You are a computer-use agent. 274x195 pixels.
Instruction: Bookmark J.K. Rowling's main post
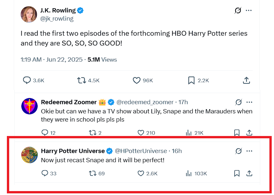(x=191, y=80)
